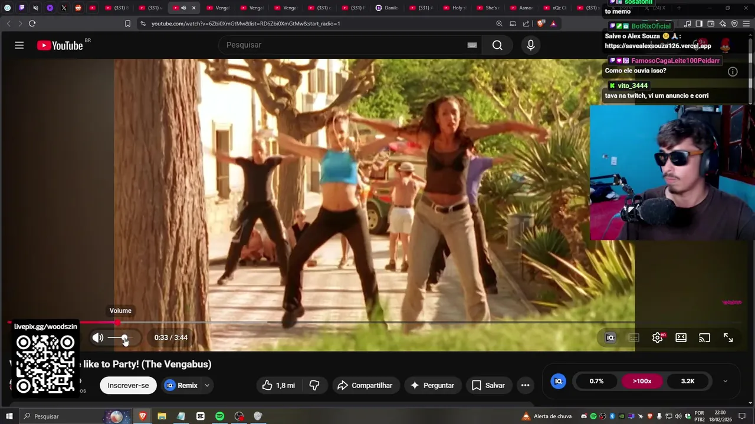Open the Windows notification center icon
The width and height of the screenshot is (755, 424).
pyautogui.click(x=742, y=416)
